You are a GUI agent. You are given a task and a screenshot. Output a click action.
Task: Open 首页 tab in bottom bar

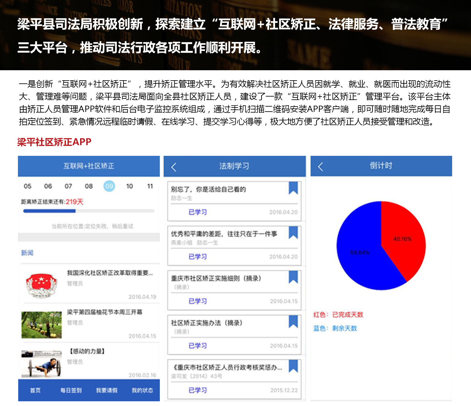35,390
